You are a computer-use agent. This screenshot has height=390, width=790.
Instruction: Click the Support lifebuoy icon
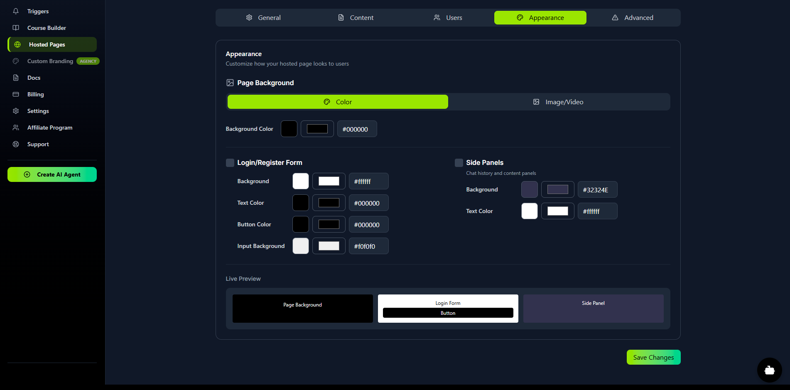(16, 144)
